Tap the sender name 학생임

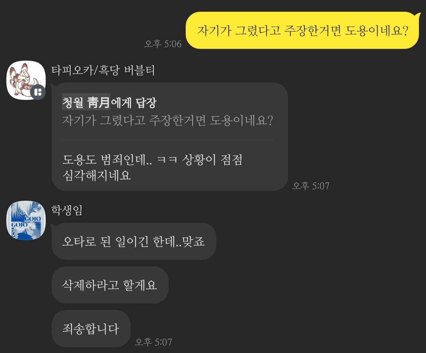pos(67,210)
